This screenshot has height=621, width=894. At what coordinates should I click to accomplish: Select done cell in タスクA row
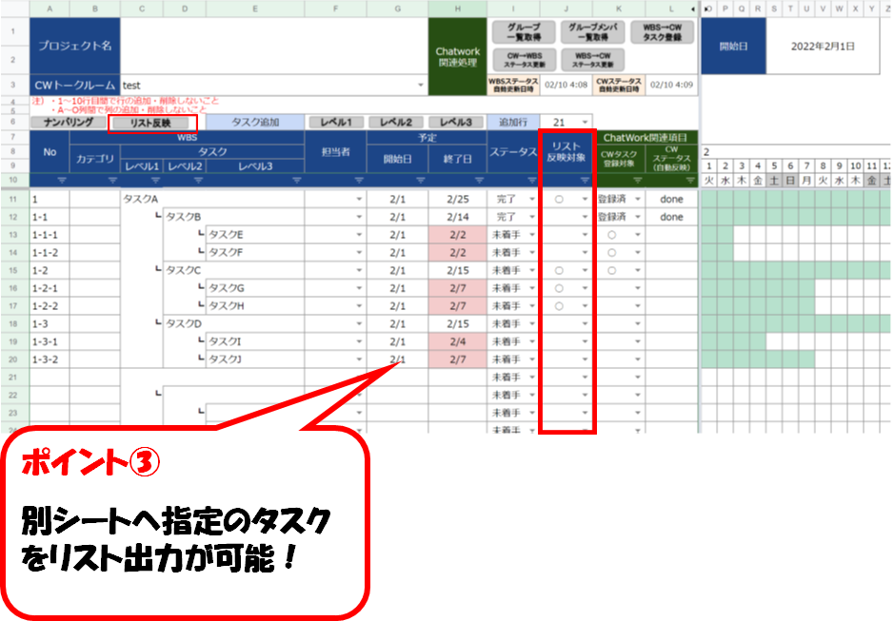coord(671,200)
